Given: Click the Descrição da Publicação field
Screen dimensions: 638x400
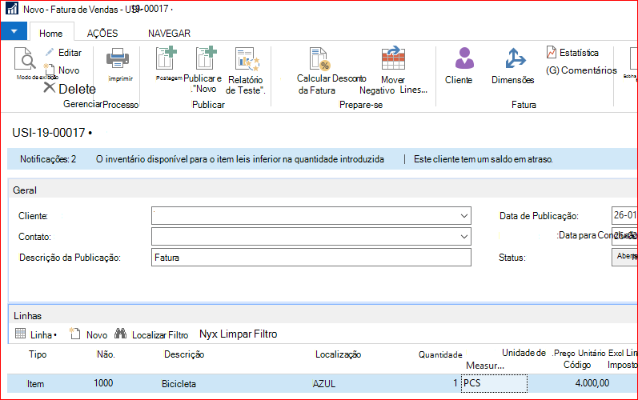Looking at the screenshot, I should [x=311, y=258].
